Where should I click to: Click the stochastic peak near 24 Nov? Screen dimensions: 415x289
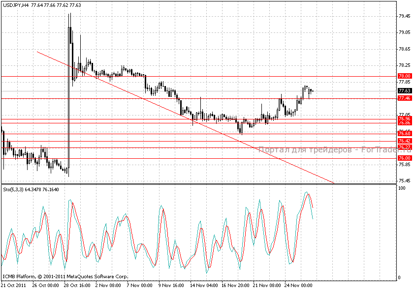(x=307, y=193)
